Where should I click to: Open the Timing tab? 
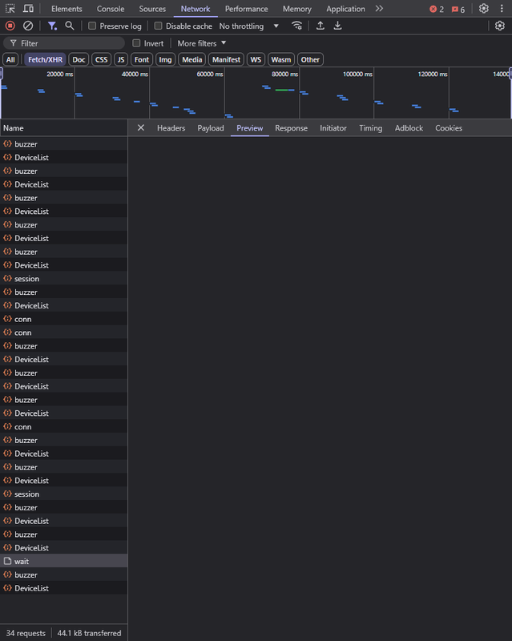(370, 128)
